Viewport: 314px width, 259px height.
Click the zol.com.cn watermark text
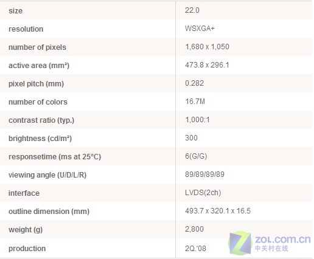coord(282,240)
